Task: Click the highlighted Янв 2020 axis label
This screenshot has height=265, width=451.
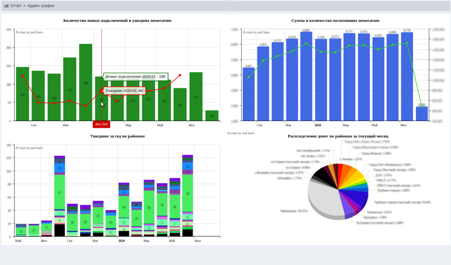Action: 101,124
